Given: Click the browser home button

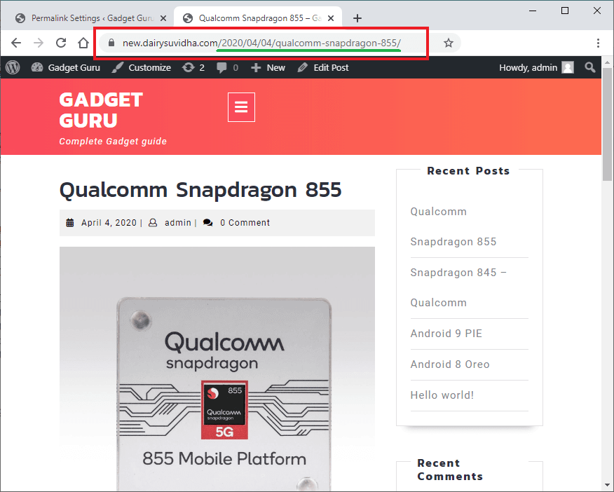Looking at the screenshot, I should point(83,43).
